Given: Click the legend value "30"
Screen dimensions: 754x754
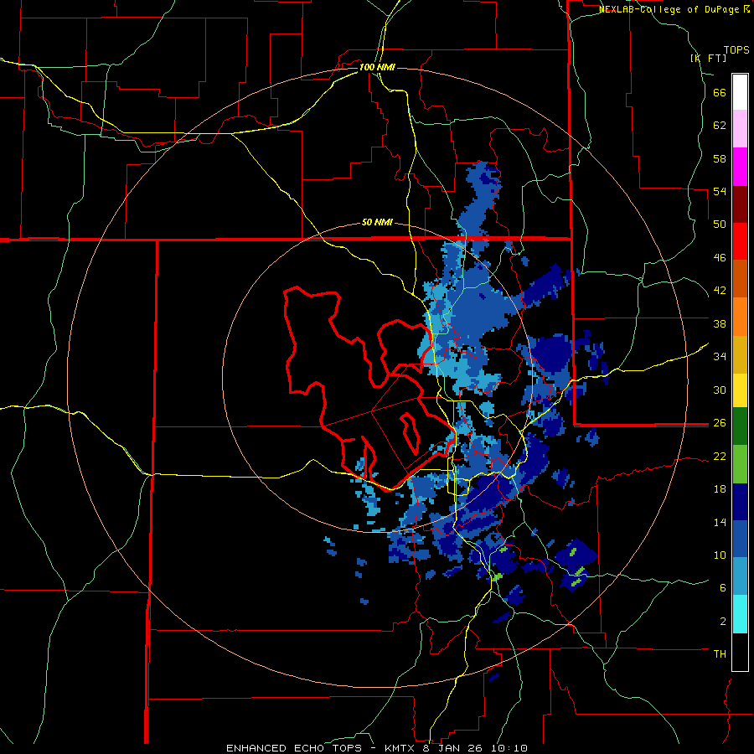Looking at the screenshot, I should pos(720,390).
